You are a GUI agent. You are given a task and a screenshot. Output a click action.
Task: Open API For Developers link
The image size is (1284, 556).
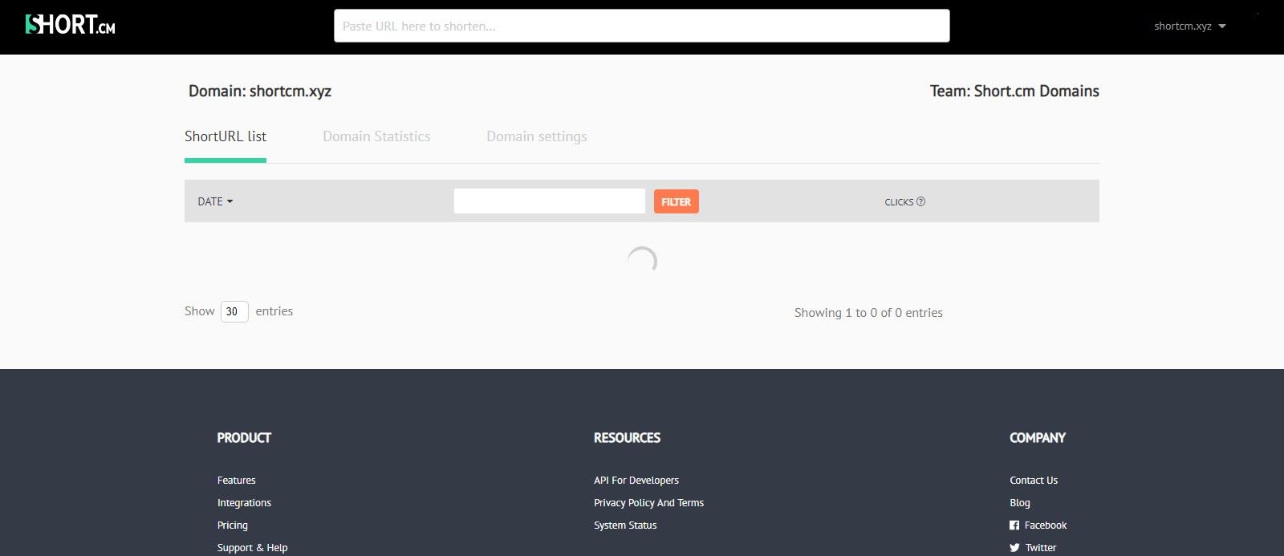(636, 481)
